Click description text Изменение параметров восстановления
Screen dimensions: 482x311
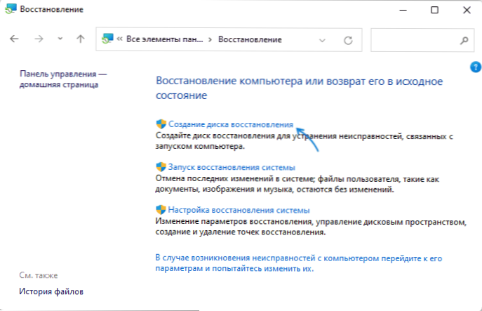pos(311,227)
